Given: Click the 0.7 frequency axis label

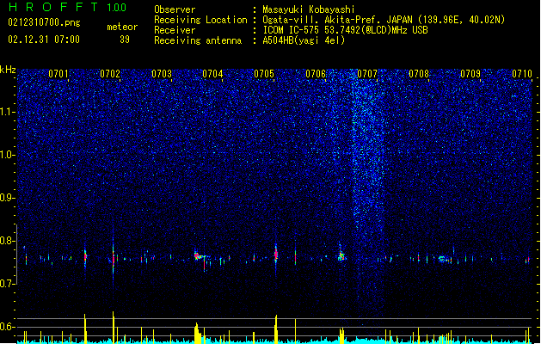Looking at the screenshot, I should [x=8, y=284].
